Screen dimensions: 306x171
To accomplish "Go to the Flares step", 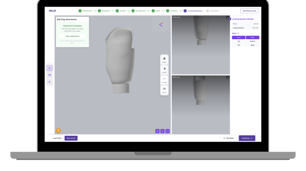I will (156, 11).
